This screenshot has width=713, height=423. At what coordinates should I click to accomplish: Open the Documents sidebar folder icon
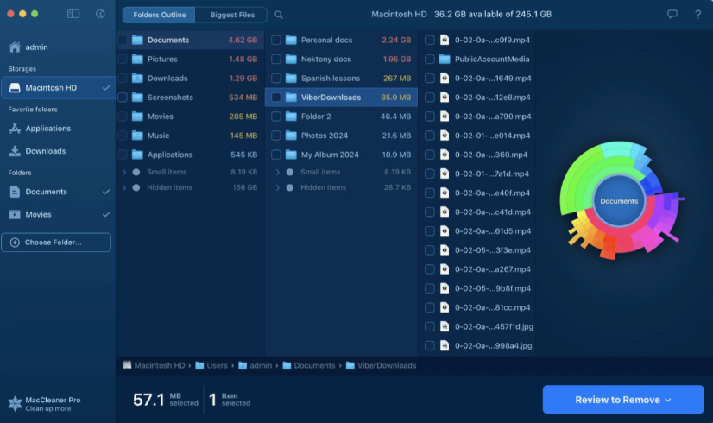click(x=15, y=192)
